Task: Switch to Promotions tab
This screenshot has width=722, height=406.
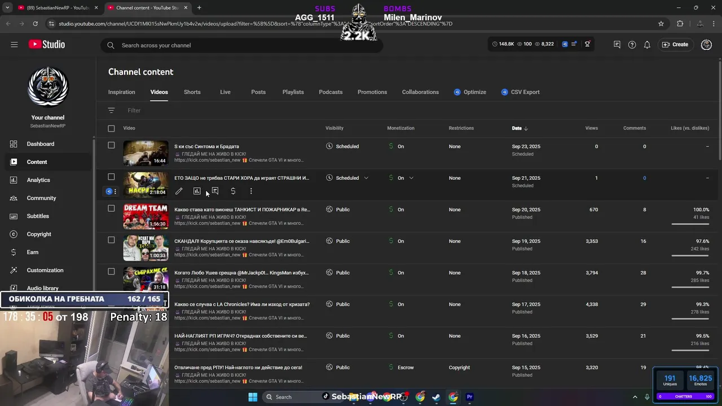Action: (372, 92)
